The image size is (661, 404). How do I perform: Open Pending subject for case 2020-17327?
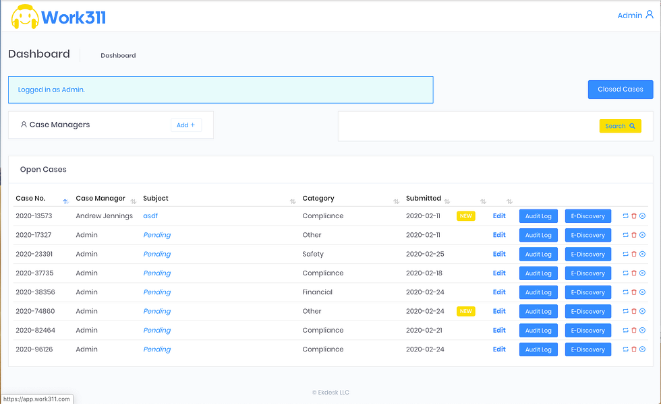[156, 235]
